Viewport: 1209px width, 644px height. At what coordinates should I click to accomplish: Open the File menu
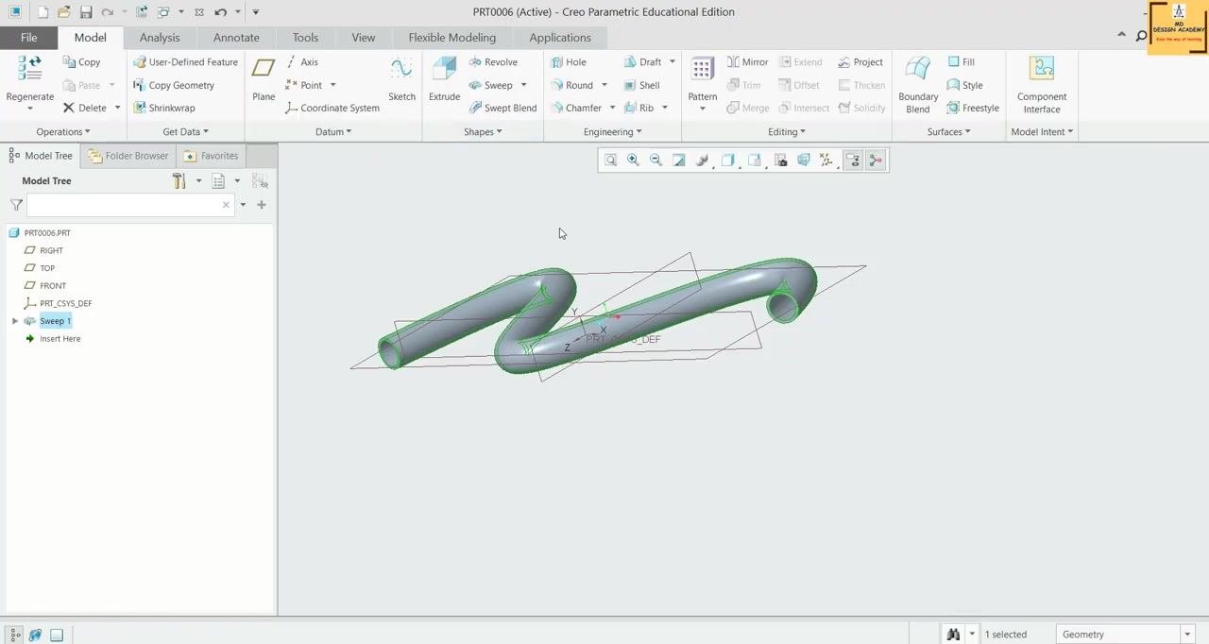[28, 38]
